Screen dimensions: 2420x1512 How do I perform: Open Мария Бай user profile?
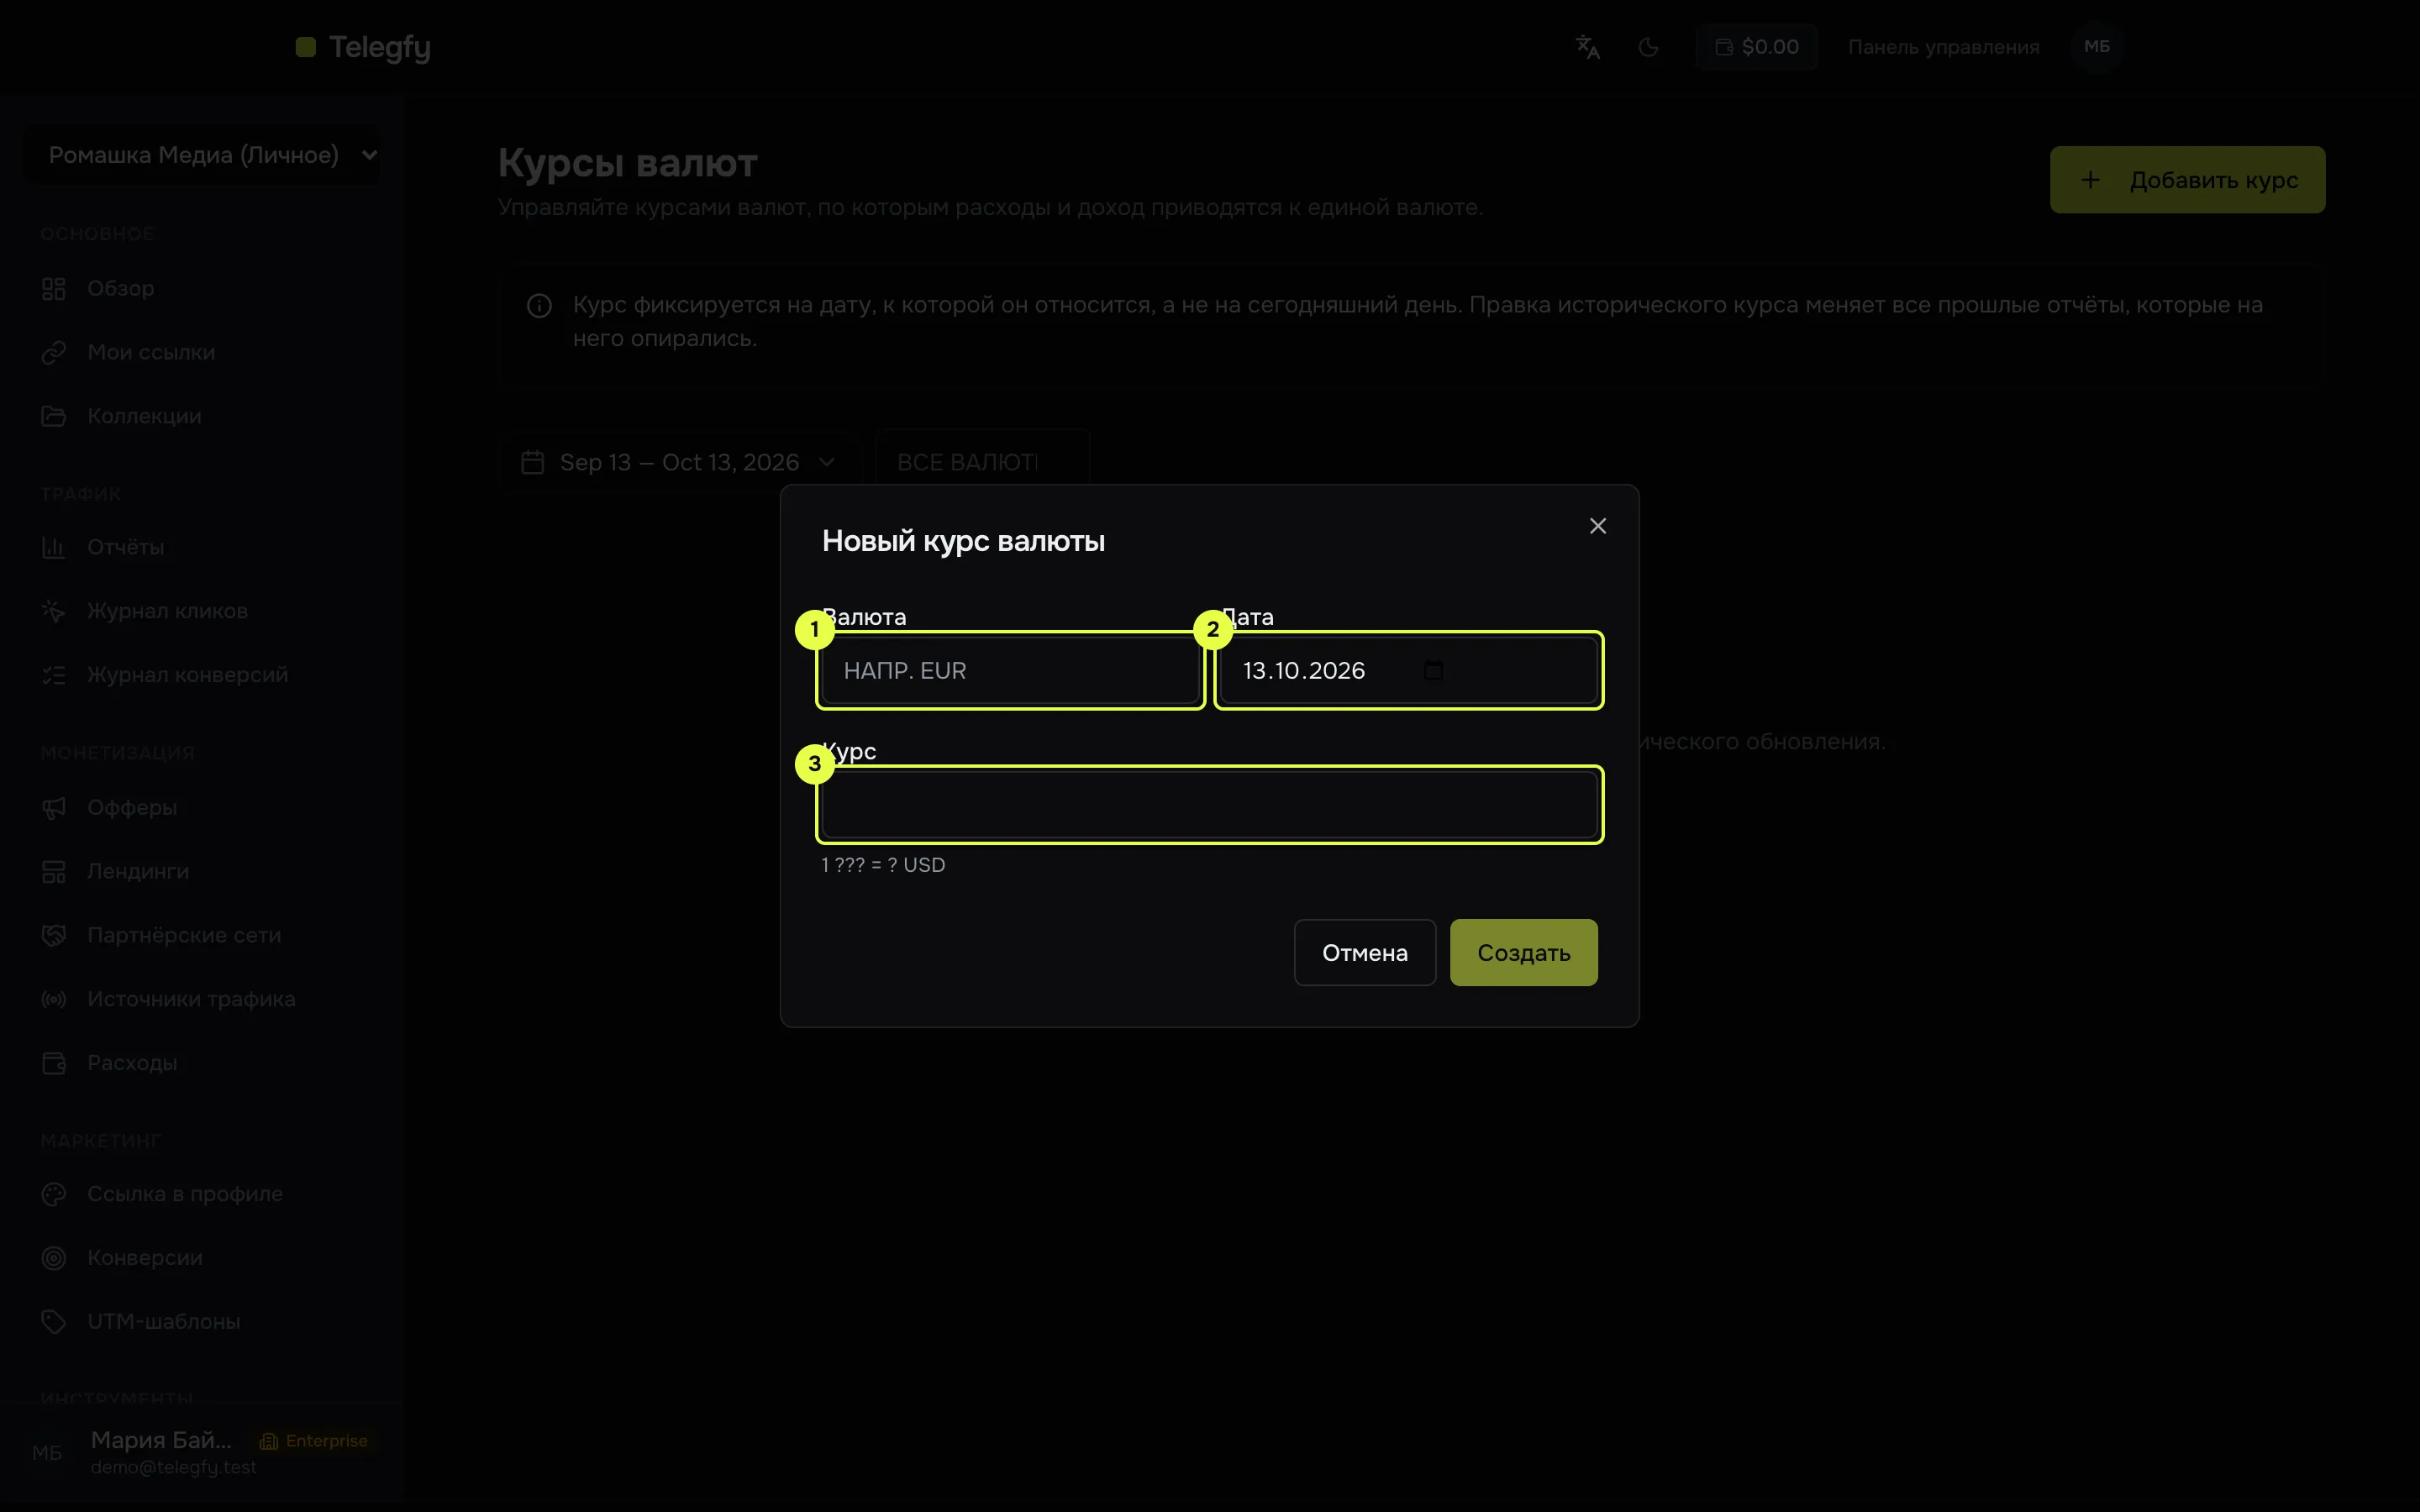coord(202,1452)
